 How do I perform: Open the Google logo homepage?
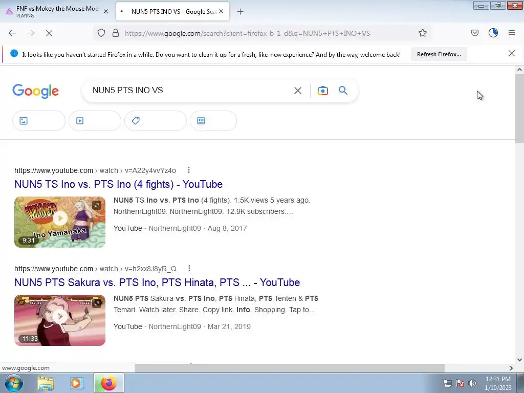click(36, 91)
